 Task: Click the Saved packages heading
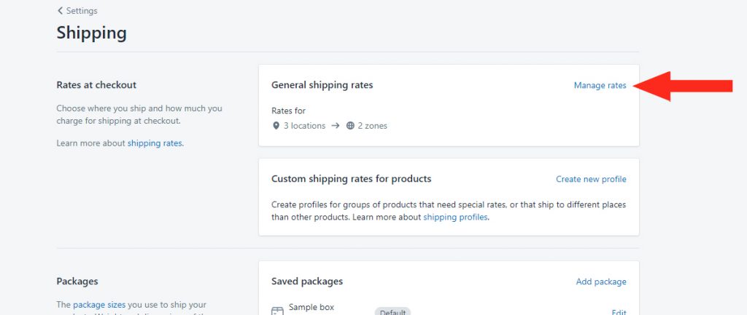coord(307,282)
